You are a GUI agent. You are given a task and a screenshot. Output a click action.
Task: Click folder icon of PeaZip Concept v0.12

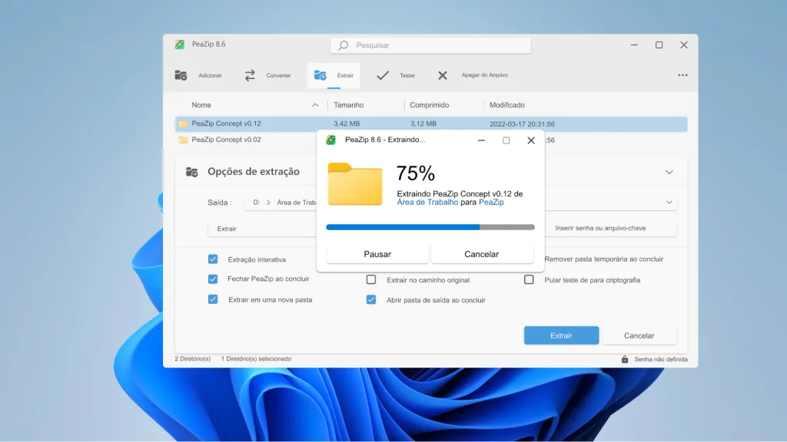point(183,124)
